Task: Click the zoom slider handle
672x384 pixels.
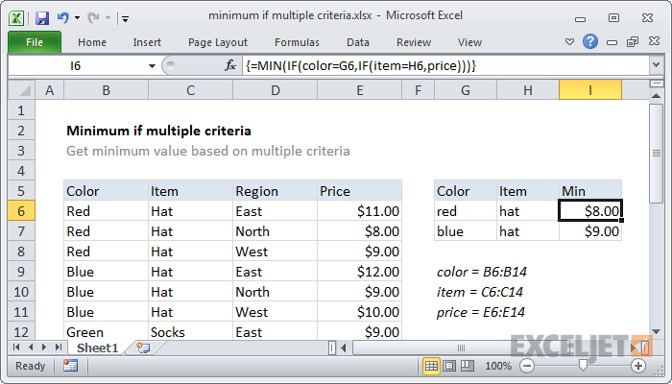Action: (583, 365)
